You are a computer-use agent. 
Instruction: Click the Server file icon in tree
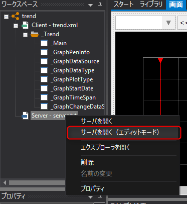(25, 116)
